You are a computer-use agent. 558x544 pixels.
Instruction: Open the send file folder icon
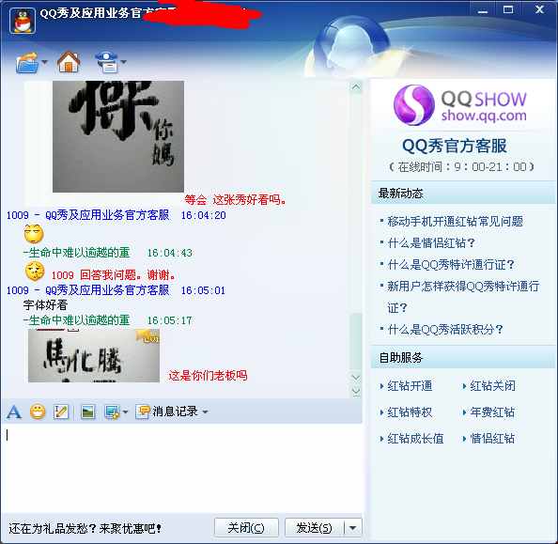pos(27,62)
